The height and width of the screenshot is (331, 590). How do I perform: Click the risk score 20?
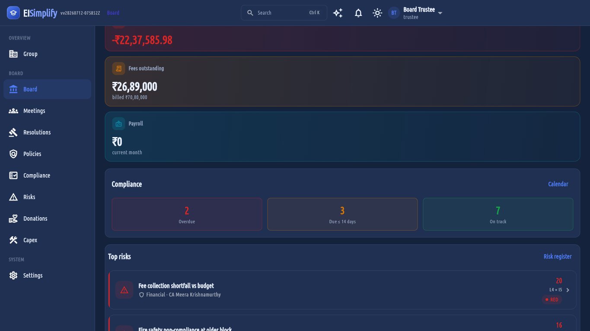[x=559, y=281]
